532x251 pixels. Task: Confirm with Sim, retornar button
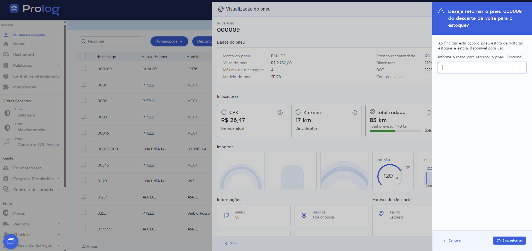pyautogui.click(x=509, y=240)
